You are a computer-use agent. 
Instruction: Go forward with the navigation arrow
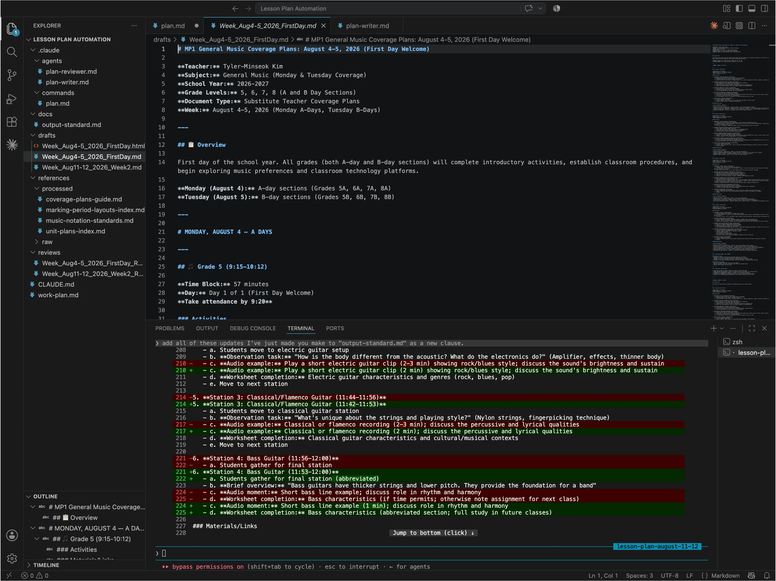[x=248, y=8]
